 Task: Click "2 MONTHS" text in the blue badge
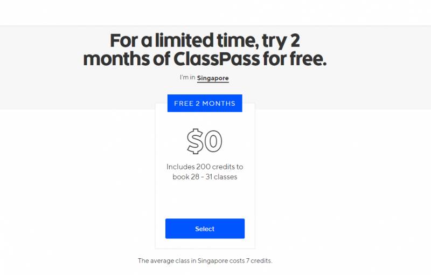click(215, 103)
